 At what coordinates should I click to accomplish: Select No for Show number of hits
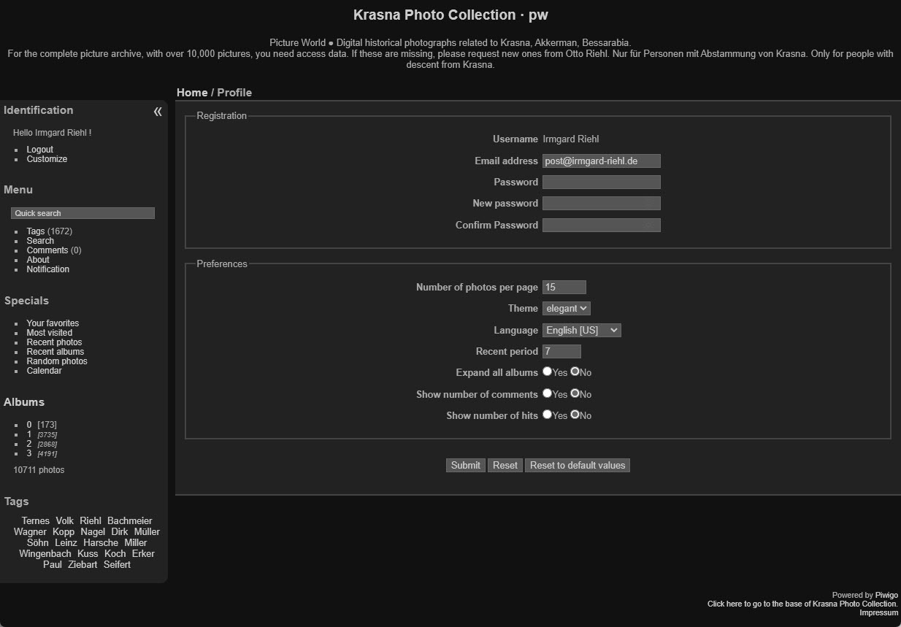click(575, 415)
